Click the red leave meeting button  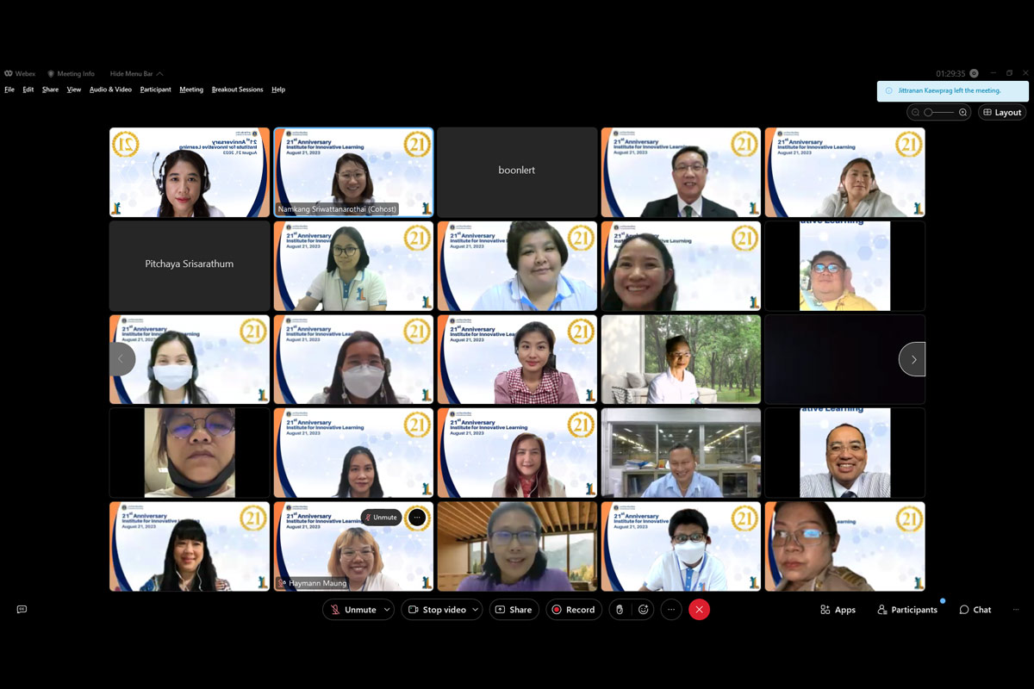(699, 610)
